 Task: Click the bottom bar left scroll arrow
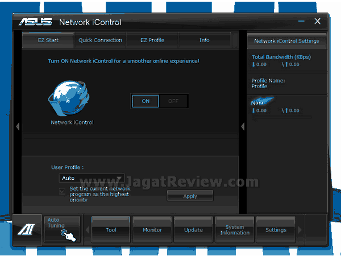pos(88,230)
